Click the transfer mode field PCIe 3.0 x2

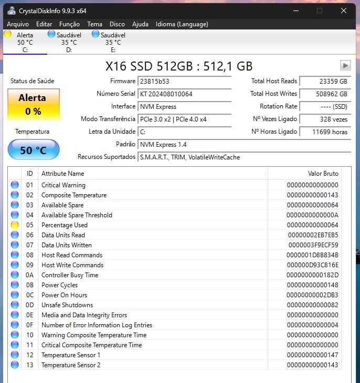184,119
